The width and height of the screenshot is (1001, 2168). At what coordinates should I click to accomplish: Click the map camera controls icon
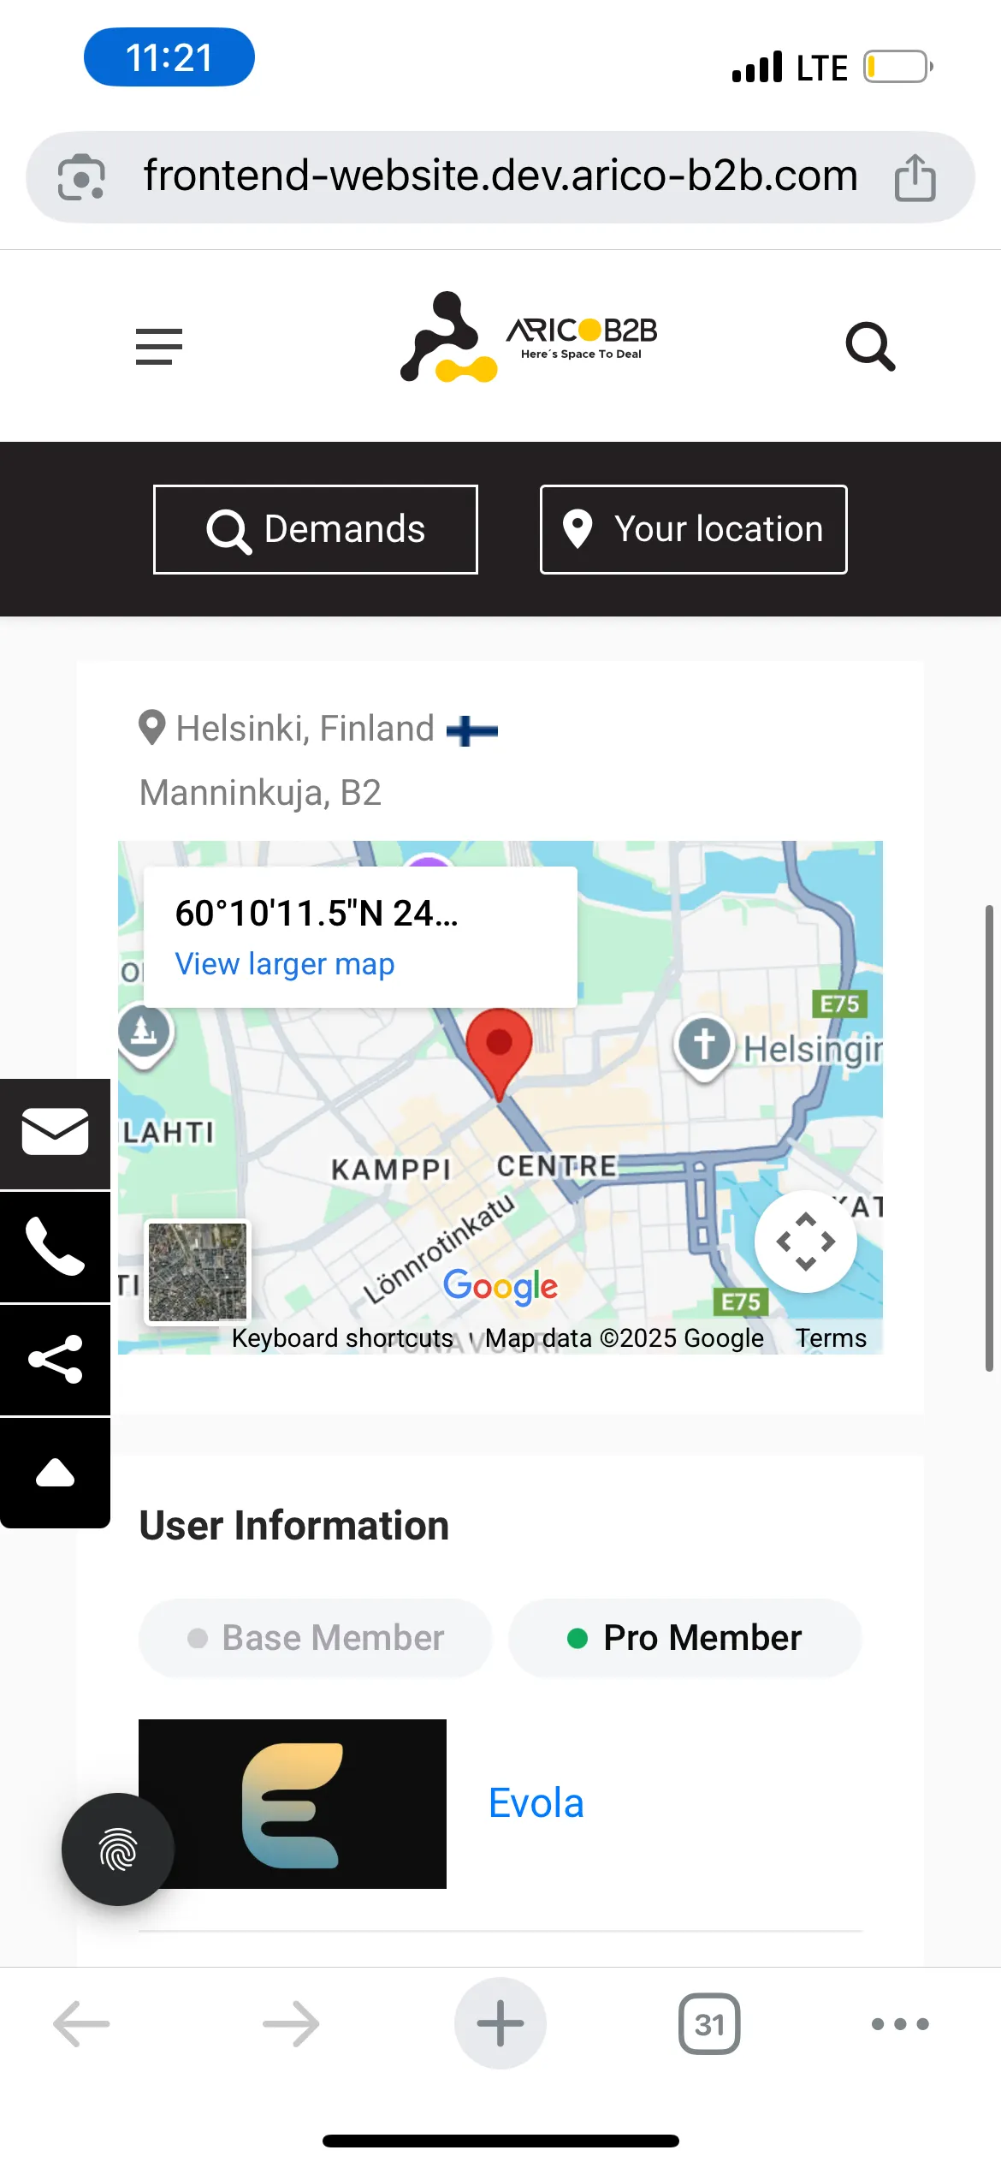pyautogui.click(x=806, y=1242)
